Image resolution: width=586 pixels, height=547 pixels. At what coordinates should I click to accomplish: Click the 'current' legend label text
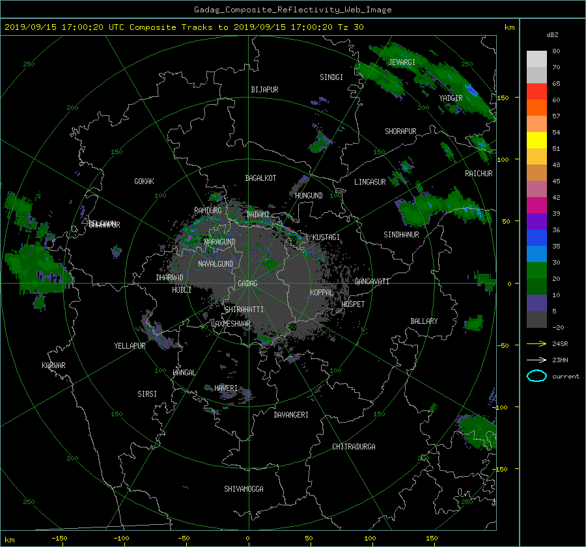(x=565, y=377)
